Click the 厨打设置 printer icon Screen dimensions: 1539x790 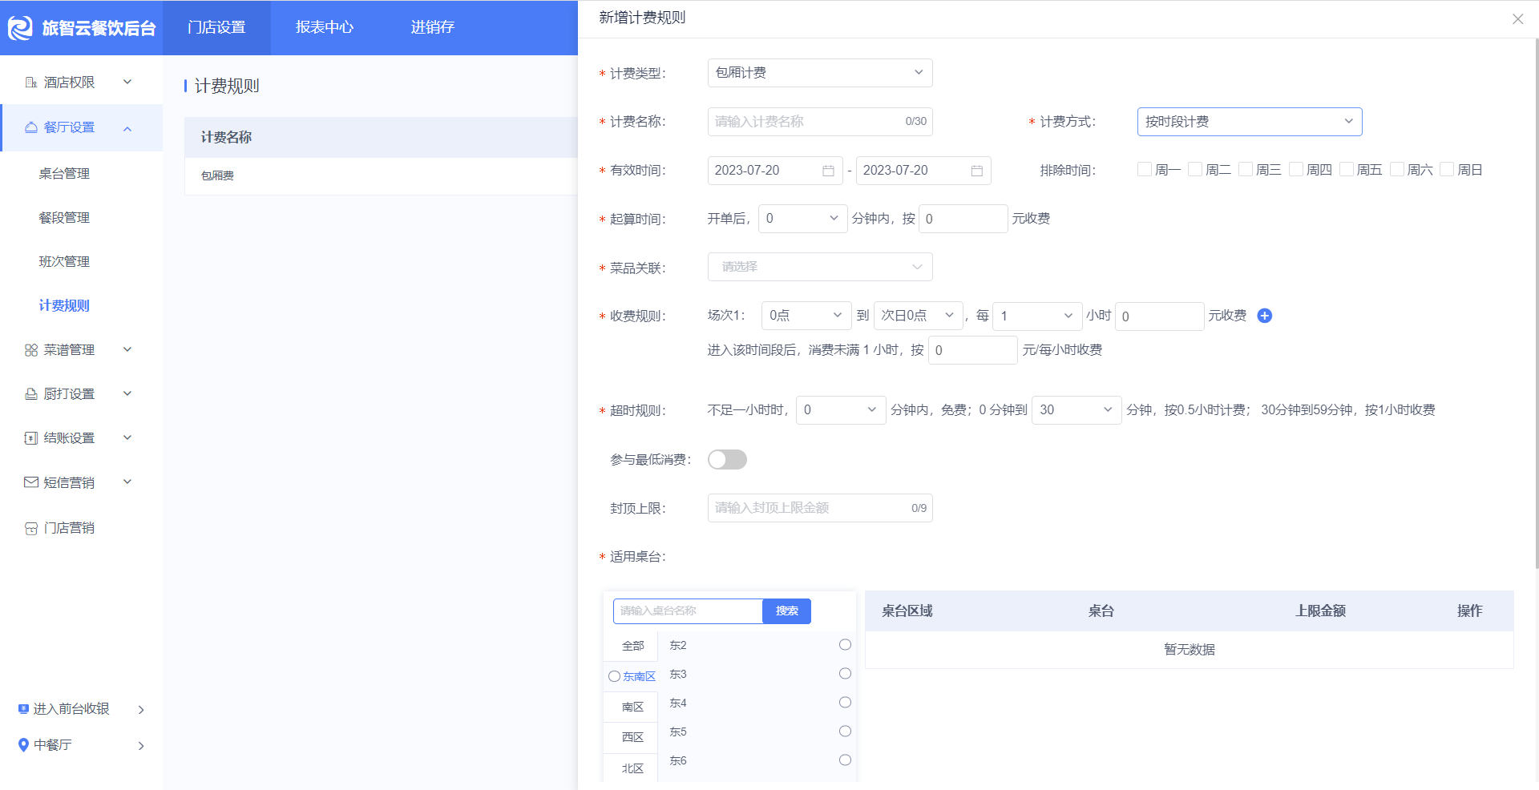click(x=31, y=394)
